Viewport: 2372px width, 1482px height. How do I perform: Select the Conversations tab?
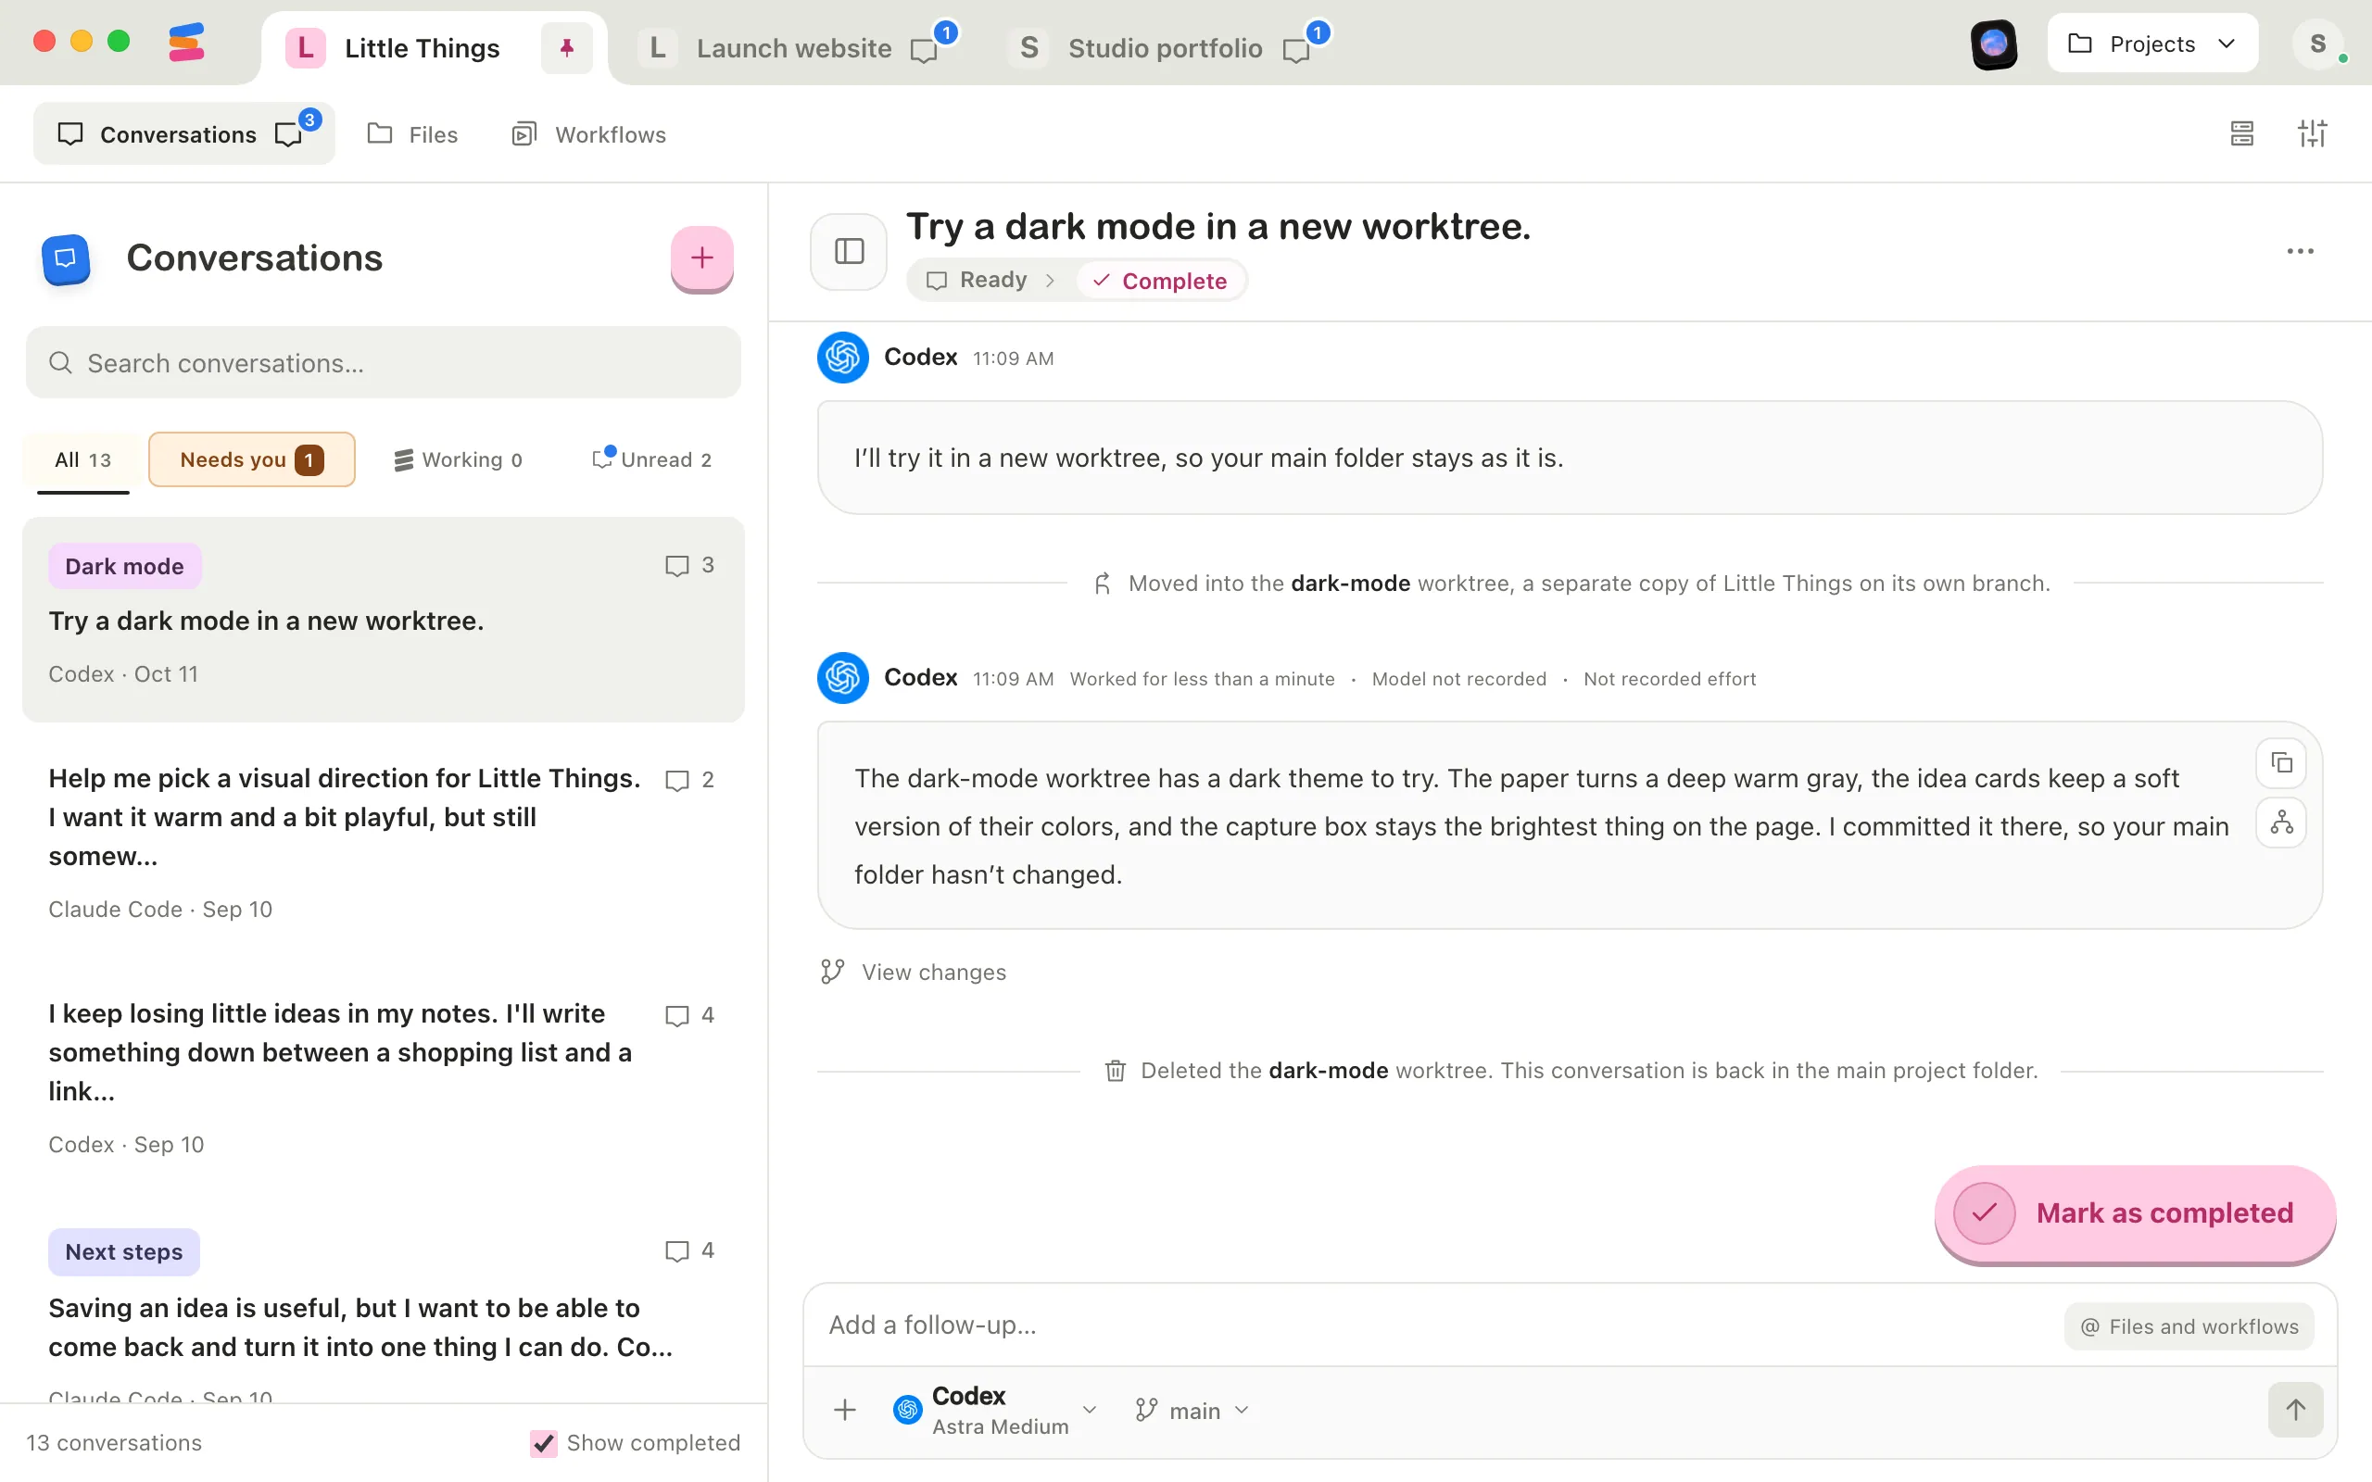tap(184, 133)
